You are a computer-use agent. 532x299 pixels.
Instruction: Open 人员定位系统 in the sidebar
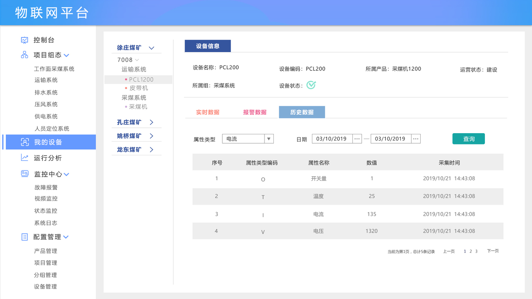(52, 128)
